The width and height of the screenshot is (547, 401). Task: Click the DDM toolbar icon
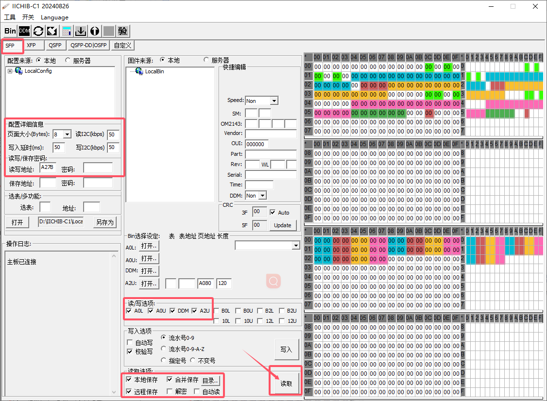tap(24, 31)
